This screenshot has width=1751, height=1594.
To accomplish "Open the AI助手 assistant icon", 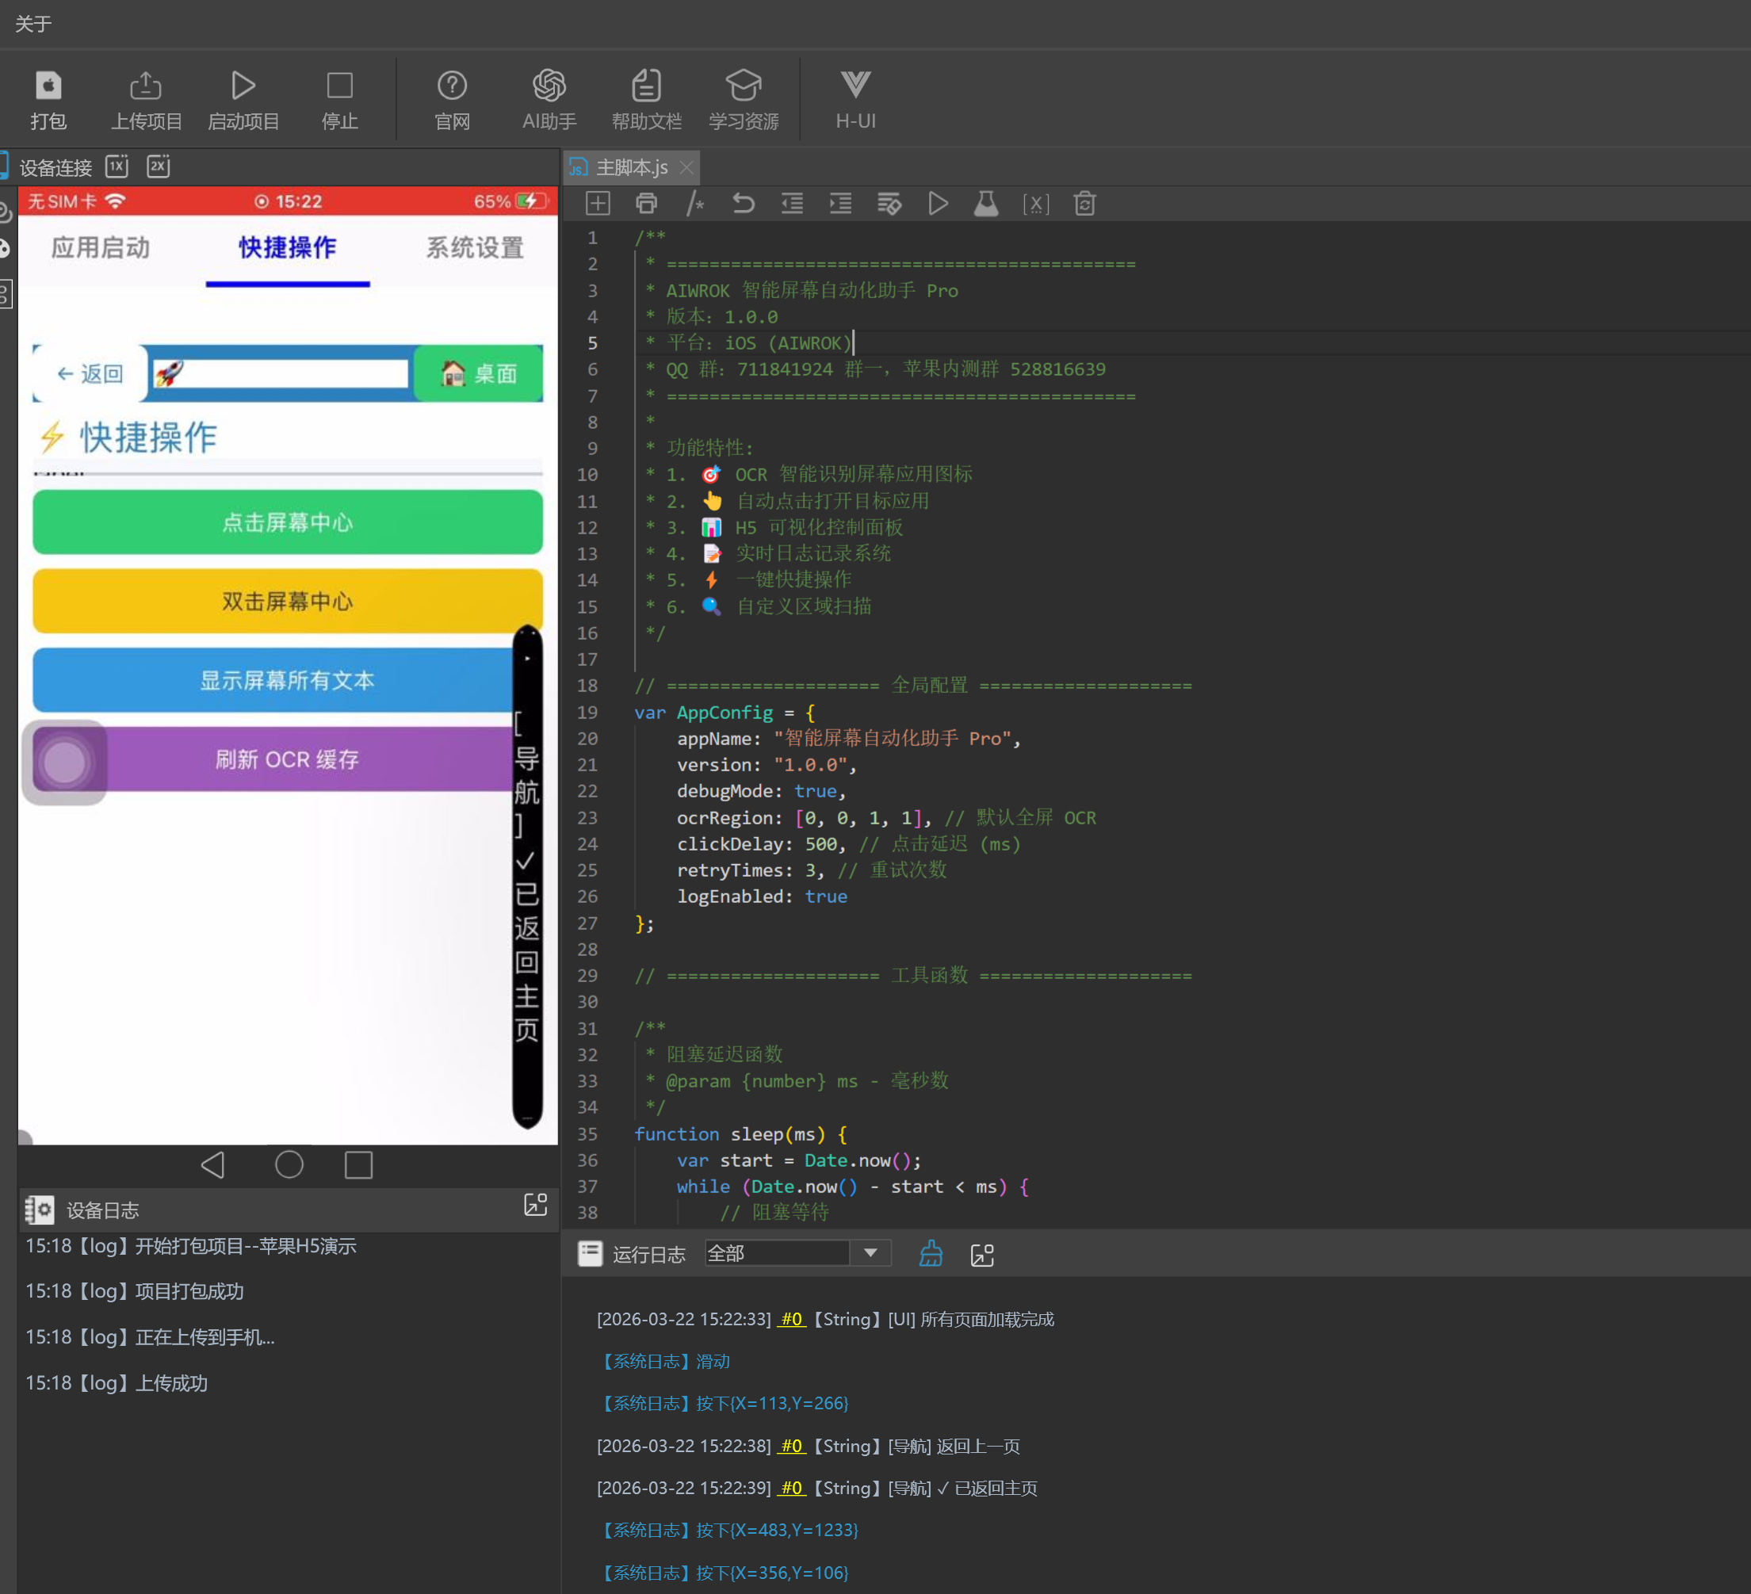I will [549, 86].
